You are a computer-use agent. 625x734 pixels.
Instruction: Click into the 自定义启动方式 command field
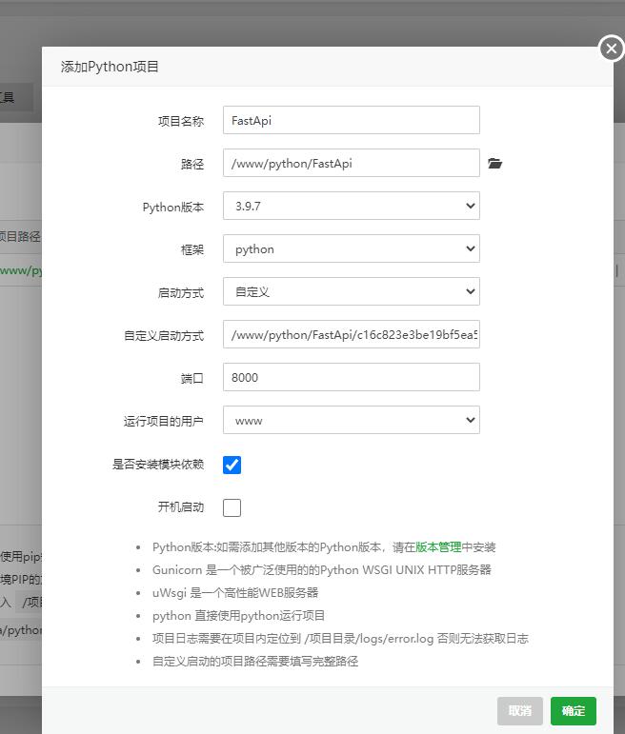tap(351, 334)
